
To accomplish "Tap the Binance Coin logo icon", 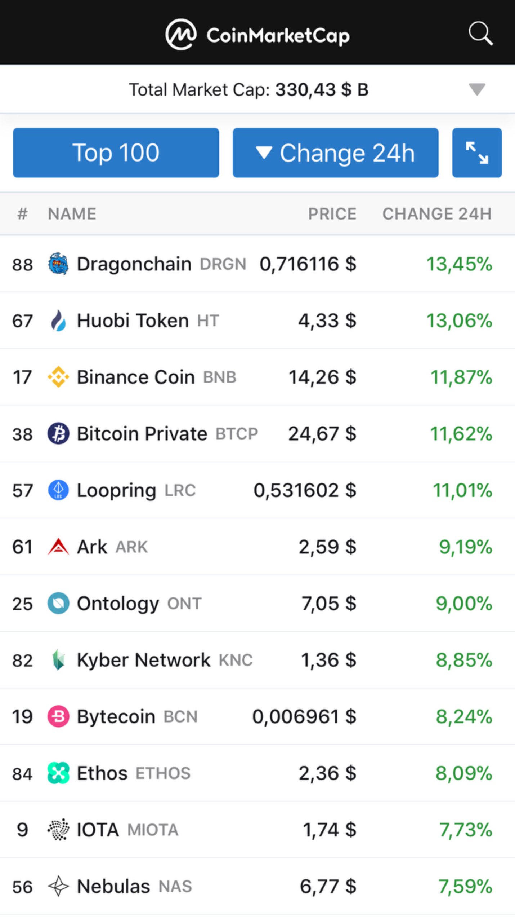I will (x=58, y=377).
